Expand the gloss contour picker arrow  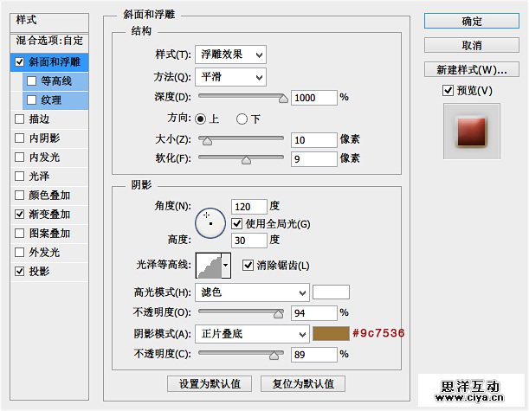tap(226, 266)
